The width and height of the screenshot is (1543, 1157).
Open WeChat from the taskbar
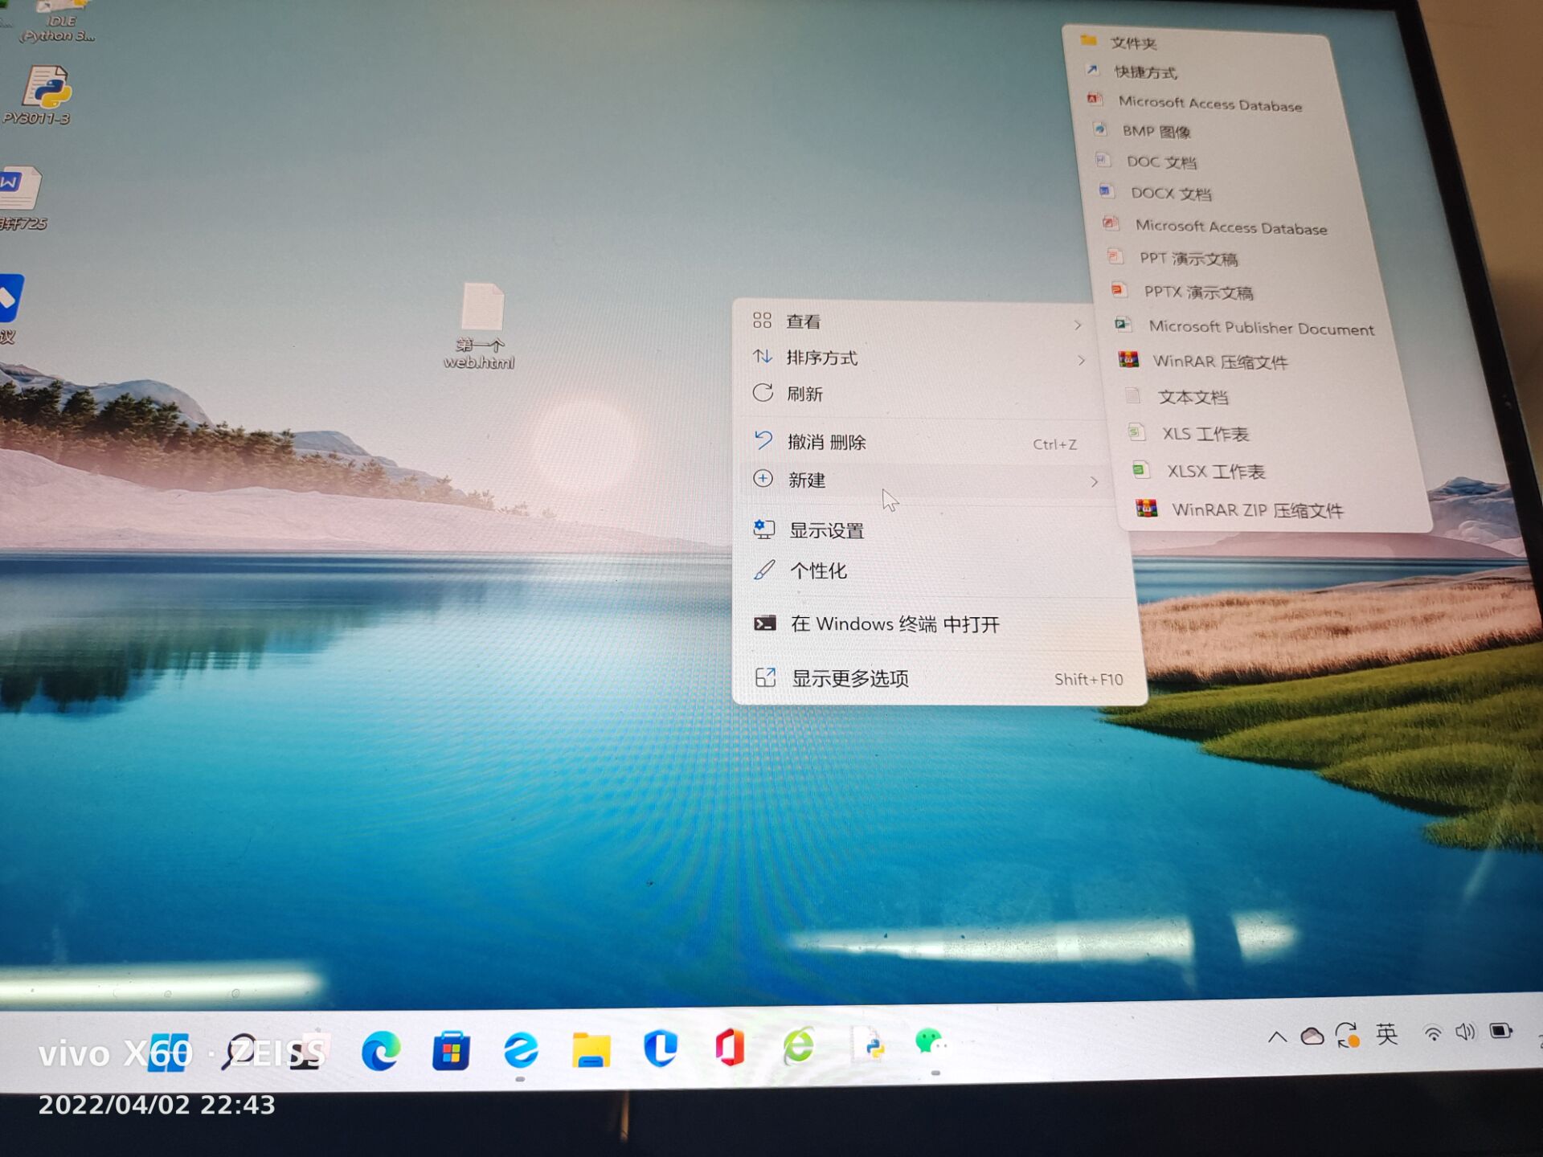click(x=930, y=1043)
